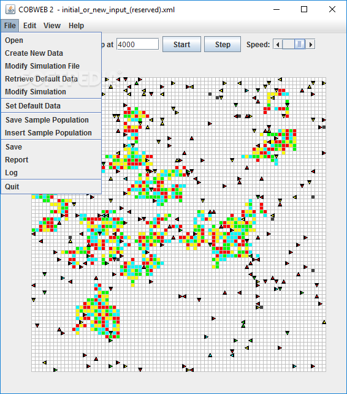
Task: Decrease speed with the left arrow
Action: click(278, 45)
